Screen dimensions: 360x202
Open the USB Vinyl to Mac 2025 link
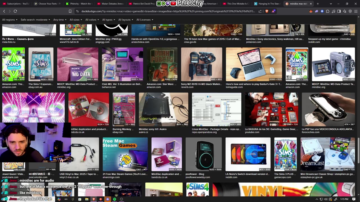tap(79, 174)
